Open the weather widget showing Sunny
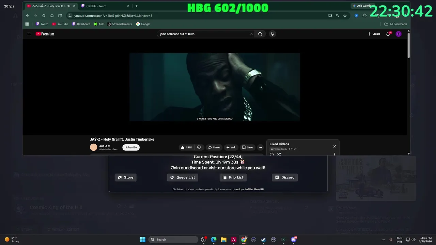This screenshot has width=436, height=245. tap(12, 240)
